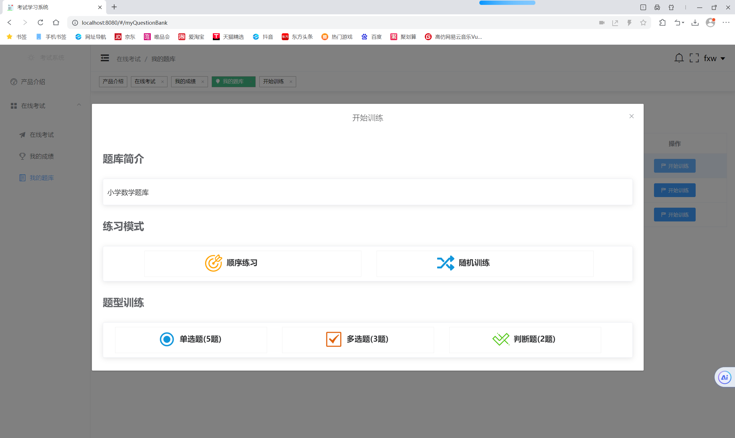Screen dimensions: 735x438
Task: Open 我的成绩 in the sidebar
Action: (x=42, y=156)
